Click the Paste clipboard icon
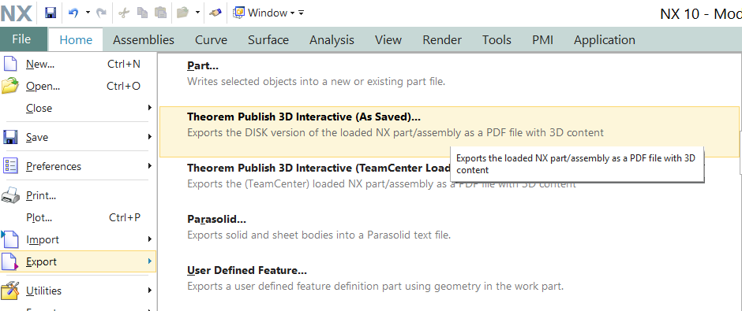Viewport: 742px width, 311px height. click(x=161, y=13)
